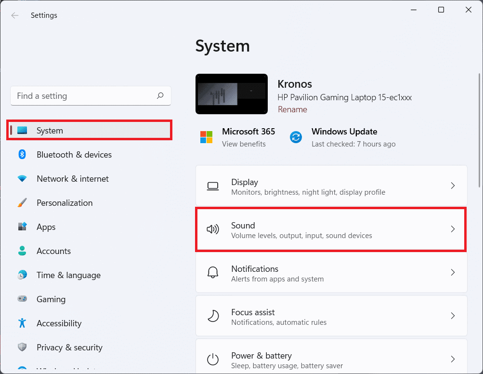Click the speaker icon on Sound row
The width and height of the screenshot is (483, 374).
(213, 229)
